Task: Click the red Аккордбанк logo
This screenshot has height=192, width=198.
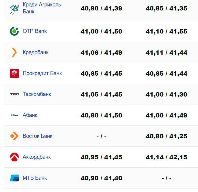Action: point(14,157)
